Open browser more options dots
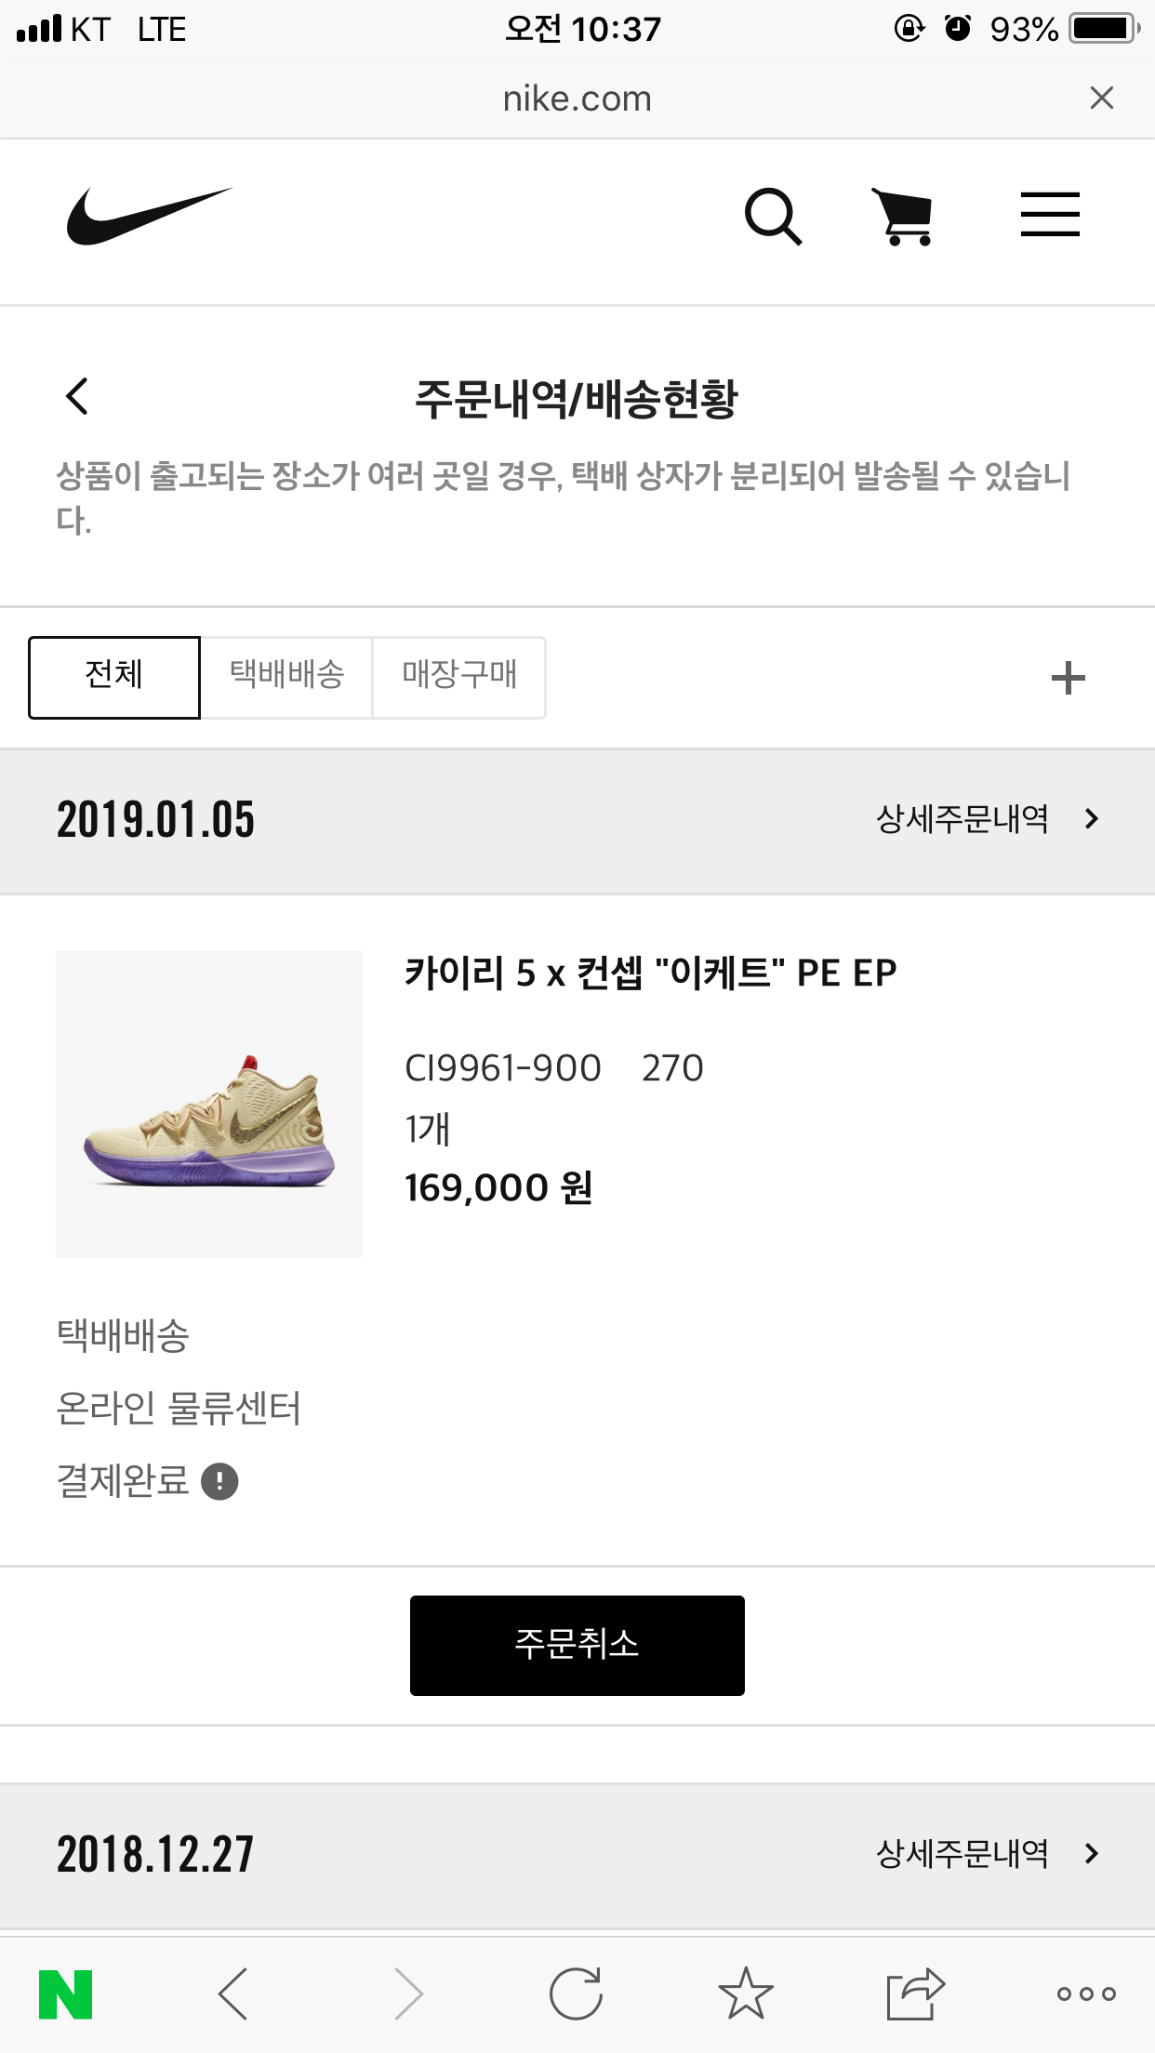Screen dimensions: 1155x2053 pyautogui.click(x=1086, y=1994)
